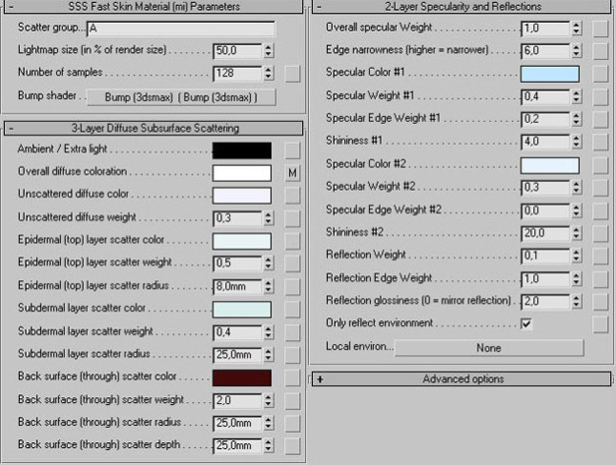This screenshot has height=465, width=616.
Task: Click the Shininess #1 value field
Action: [x=545, y=142]
